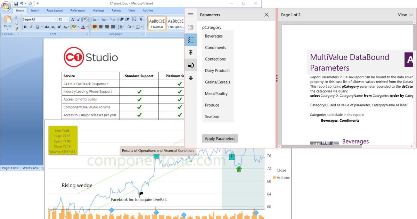Image resolution: width=417 pixels, height=219 pixels.
Task: Click the Apply Parameters button
Action: pyautogui.click(x=220, y=138)
